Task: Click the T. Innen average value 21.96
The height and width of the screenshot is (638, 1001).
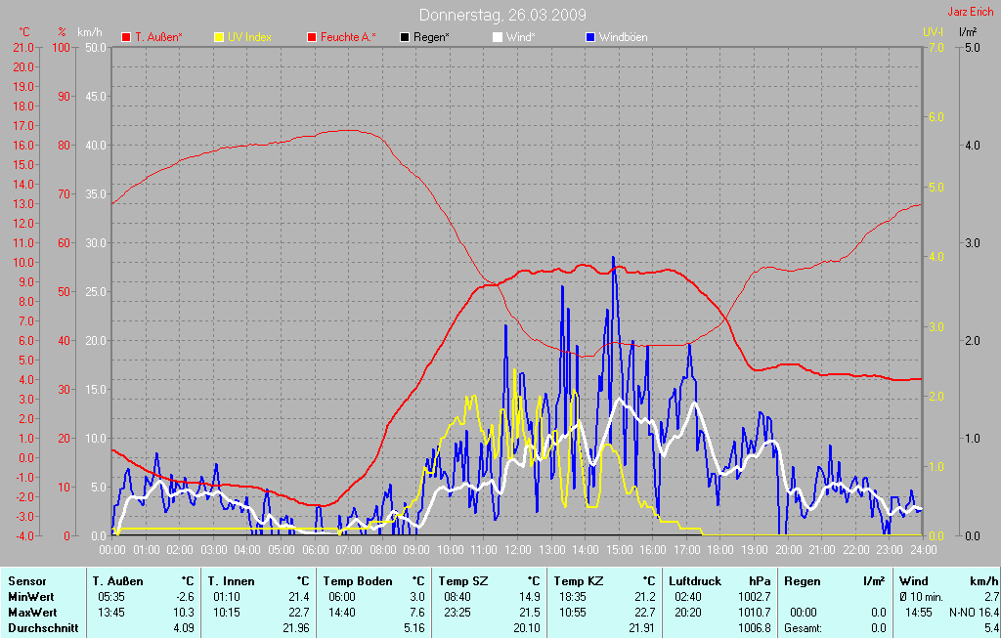Action: [x=295, y=628]
